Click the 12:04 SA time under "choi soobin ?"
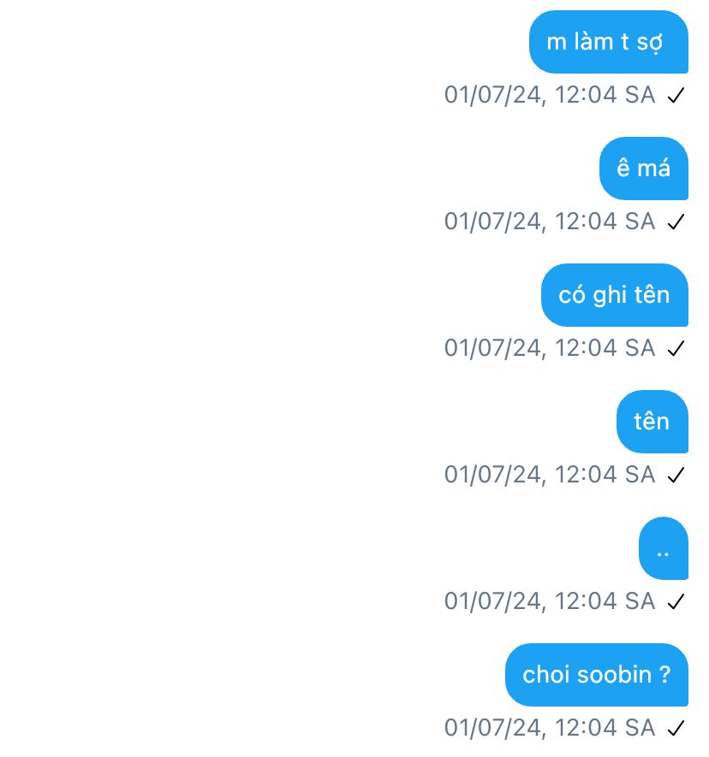709x757 pixels. click(605, 728)
